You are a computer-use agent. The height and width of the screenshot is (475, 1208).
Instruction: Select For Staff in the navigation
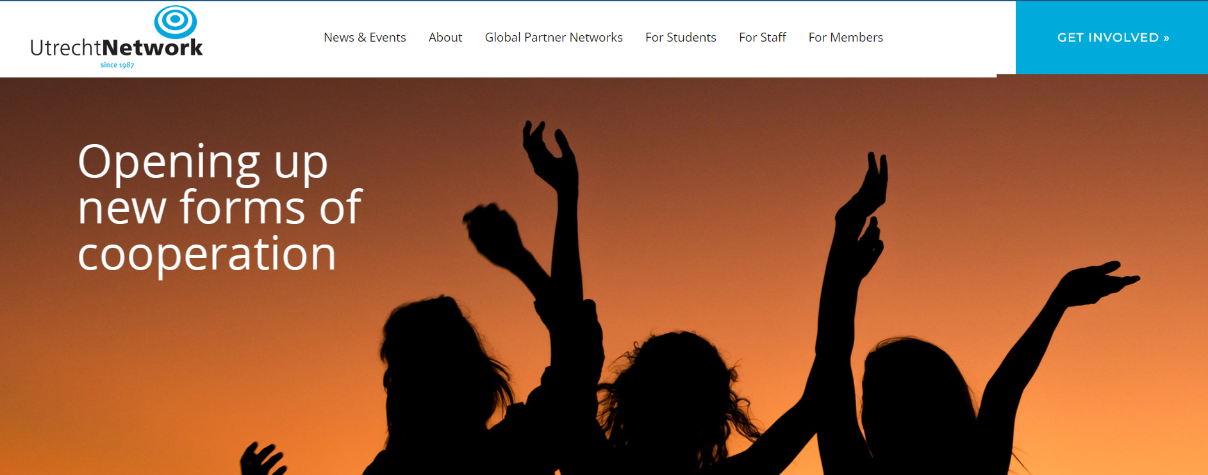(x=763, y=37)
